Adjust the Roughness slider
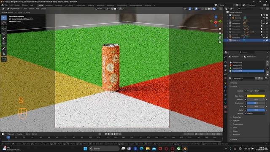Screen dimensions: 270x152 point(256,103)
